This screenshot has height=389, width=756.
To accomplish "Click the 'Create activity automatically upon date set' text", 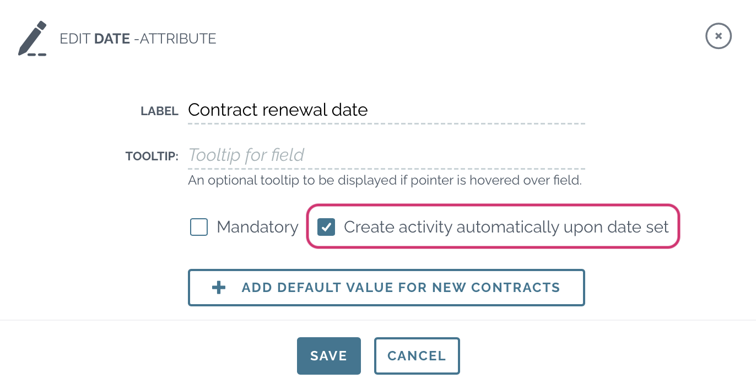I will tap(506, 227).
